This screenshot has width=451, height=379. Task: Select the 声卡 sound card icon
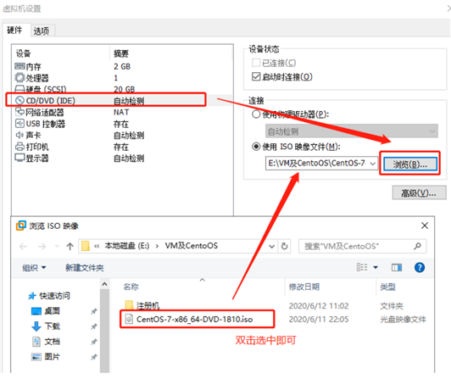pos(19,135)
